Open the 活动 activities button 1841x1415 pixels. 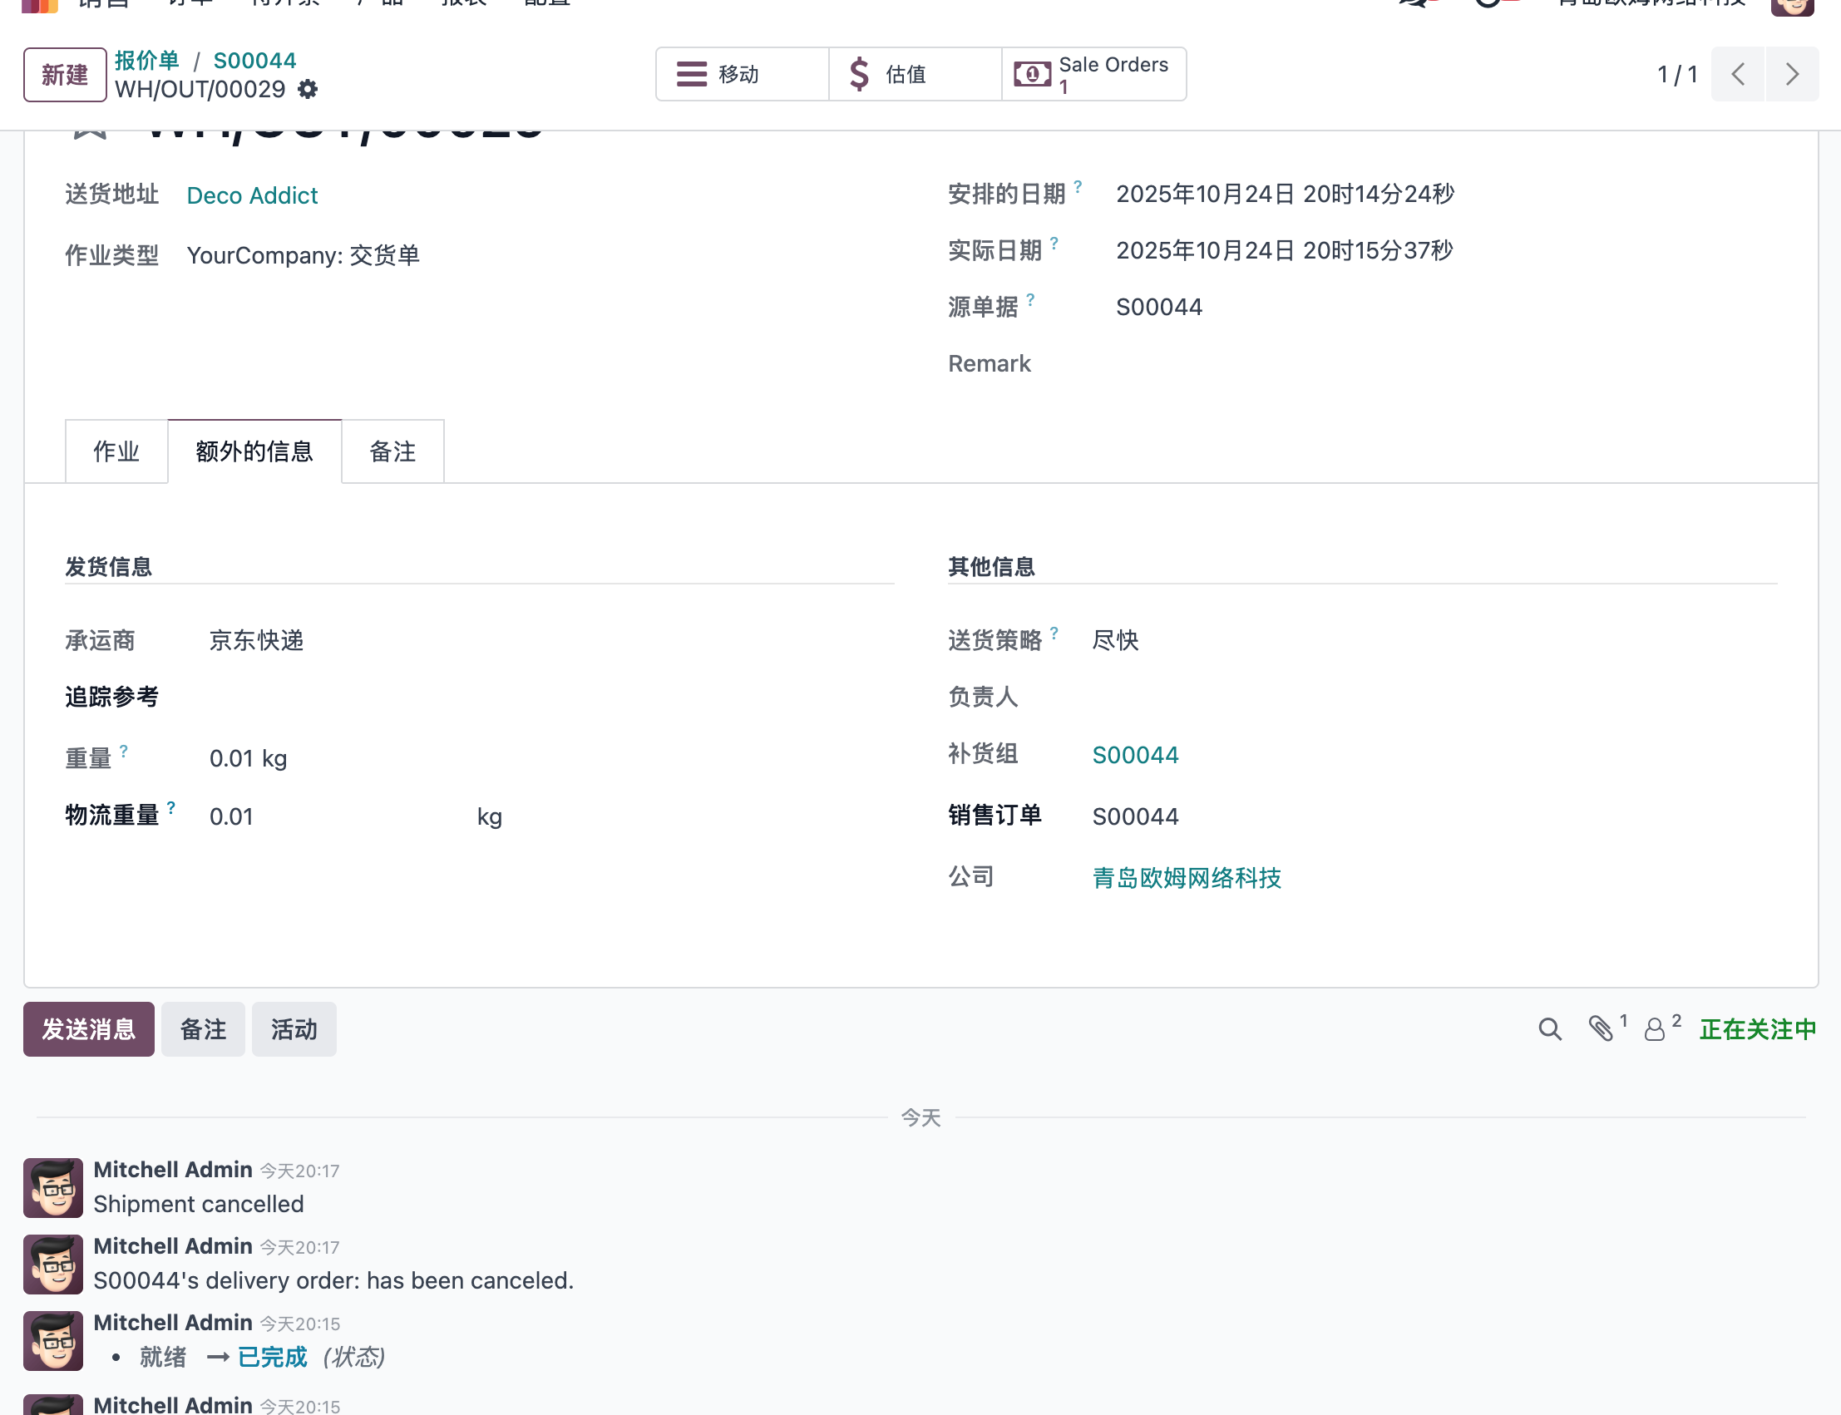point(293,1029)
